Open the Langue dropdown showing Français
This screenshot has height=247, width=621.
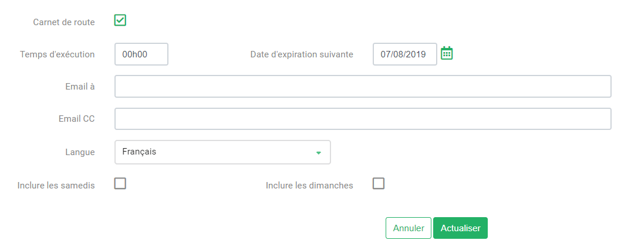[x=222, y=152]
